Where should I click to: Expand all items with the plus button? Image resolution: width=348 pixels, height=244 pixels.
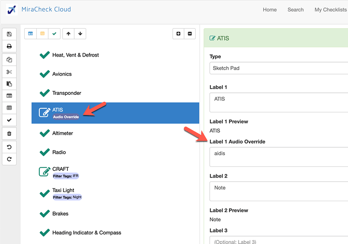(178, 34)
